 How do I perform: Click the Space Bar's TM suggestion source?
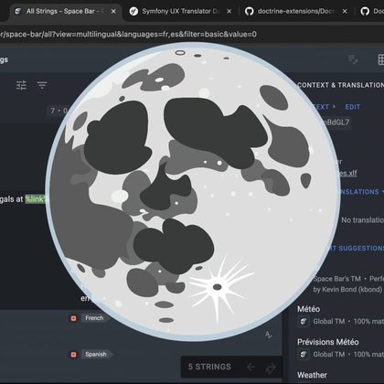(337, 279)
